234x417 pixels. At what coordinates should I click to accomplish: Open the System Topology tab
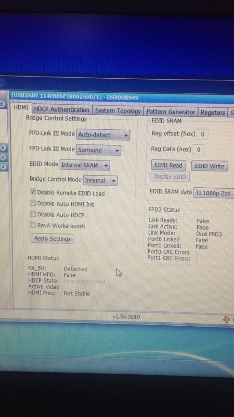pyautogui.click(x=118, y=111)
